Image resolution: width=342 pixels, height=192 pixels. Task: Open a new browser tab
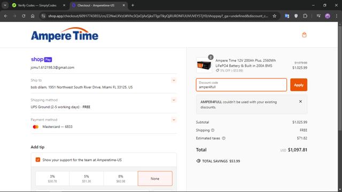point(133,5)
